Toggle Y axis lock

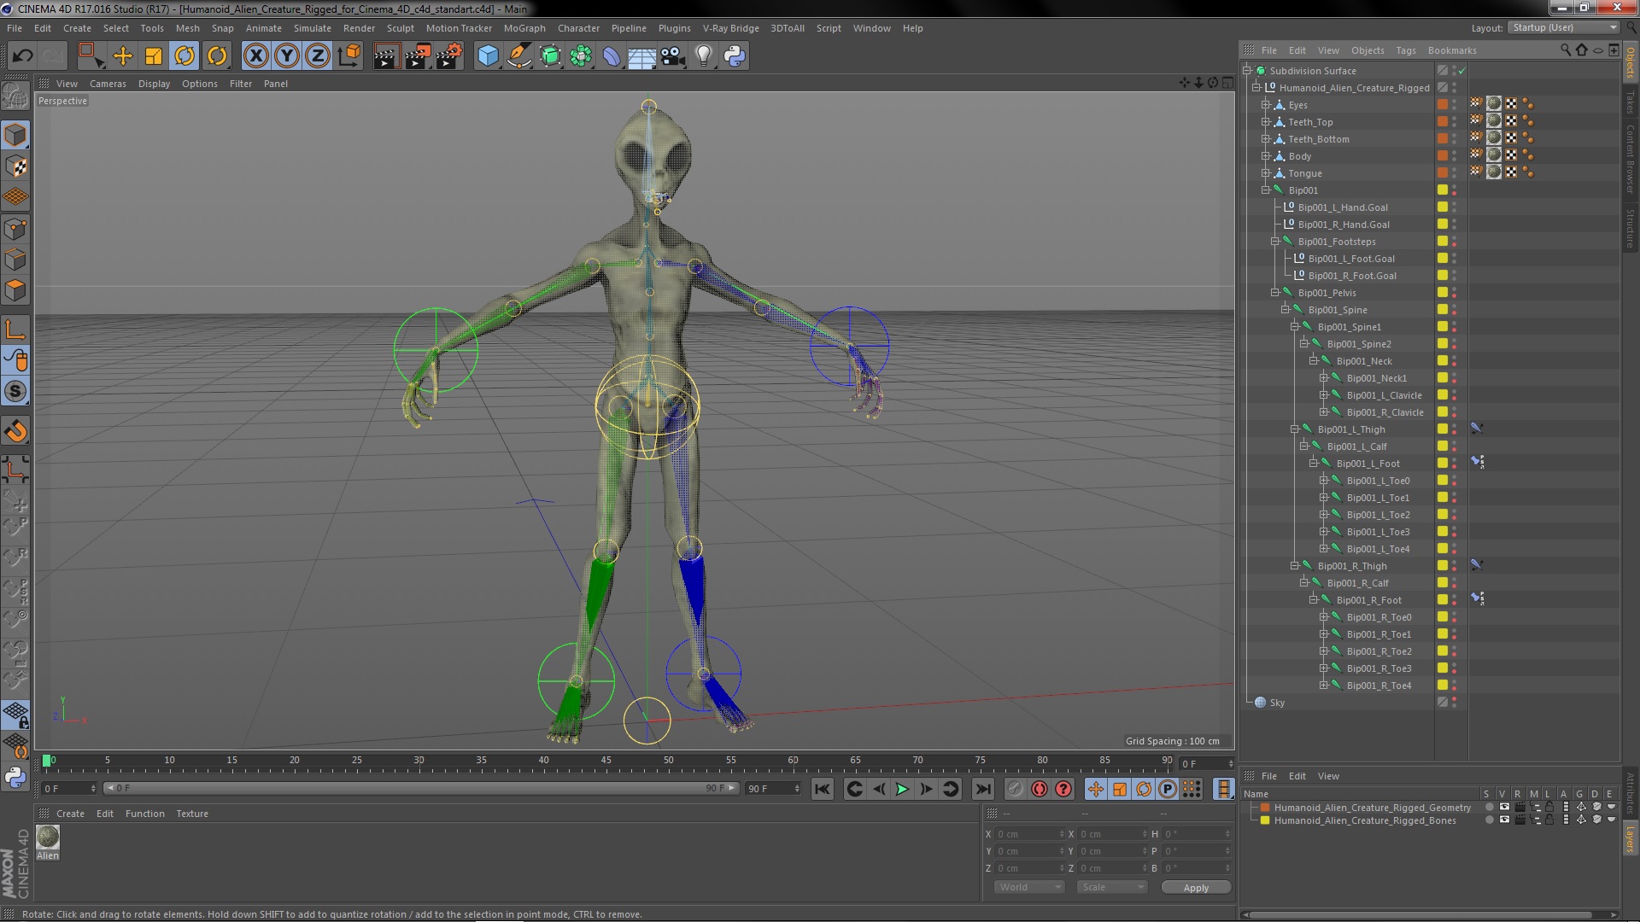287,56
